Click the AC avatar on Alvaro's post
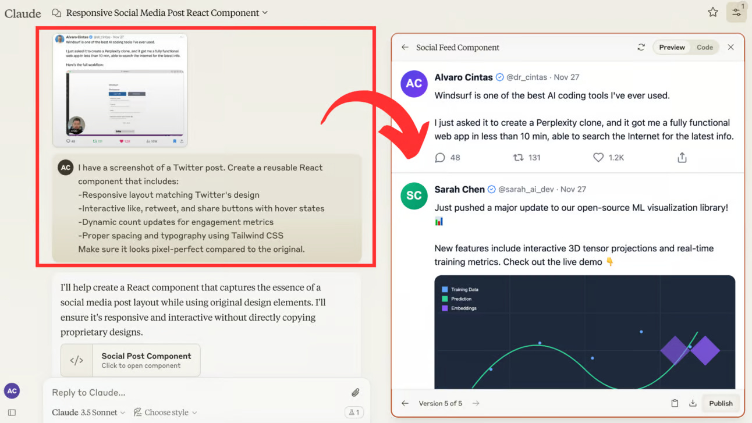752x423 pixels. (x=414, y=84)
